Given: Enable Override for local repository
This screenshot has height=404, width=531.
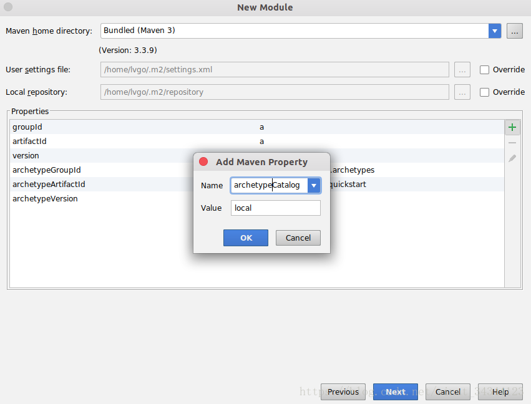Looking at the screenshot, I should (485, 92).
